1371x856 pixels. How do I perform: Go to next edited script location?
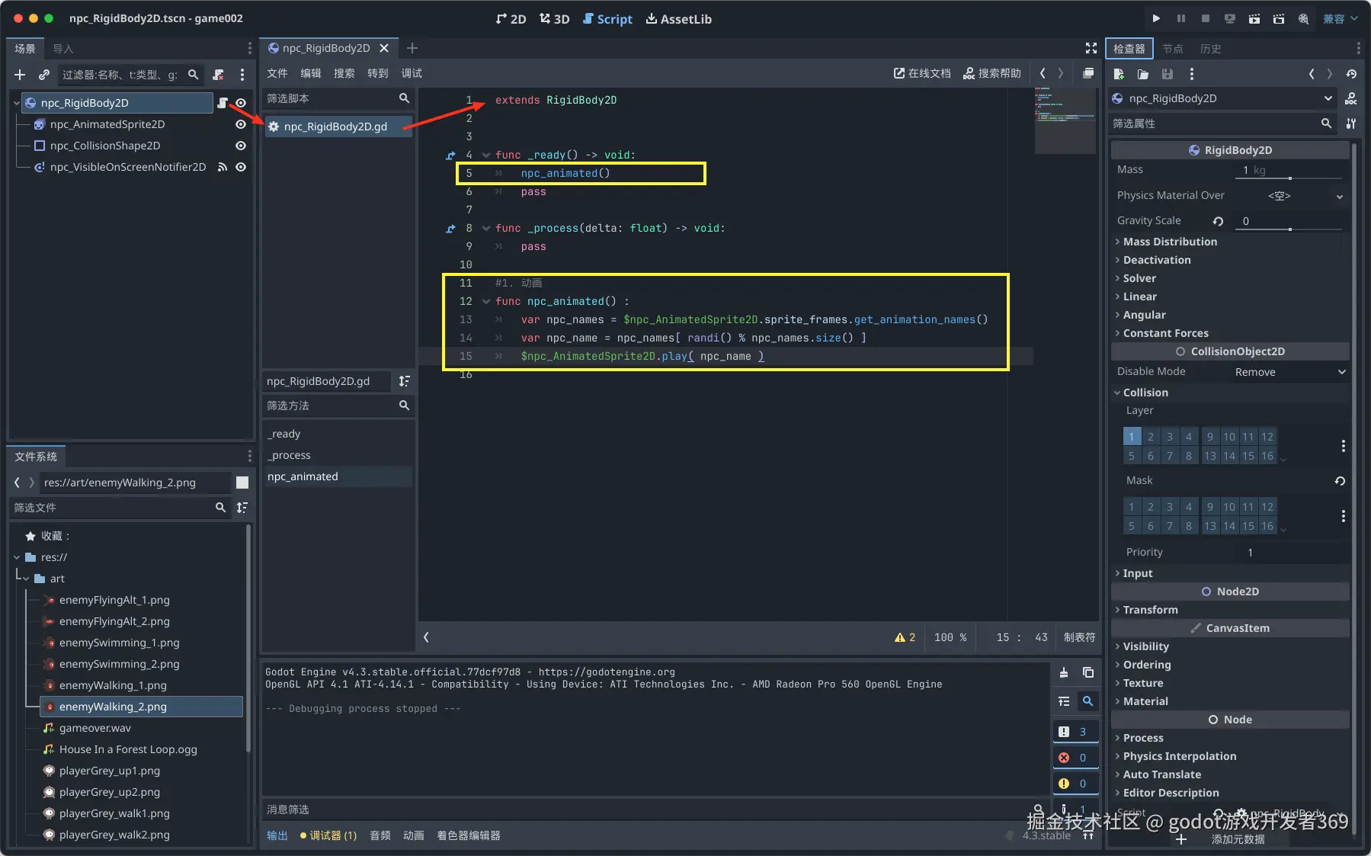(x=1061, y=73)
